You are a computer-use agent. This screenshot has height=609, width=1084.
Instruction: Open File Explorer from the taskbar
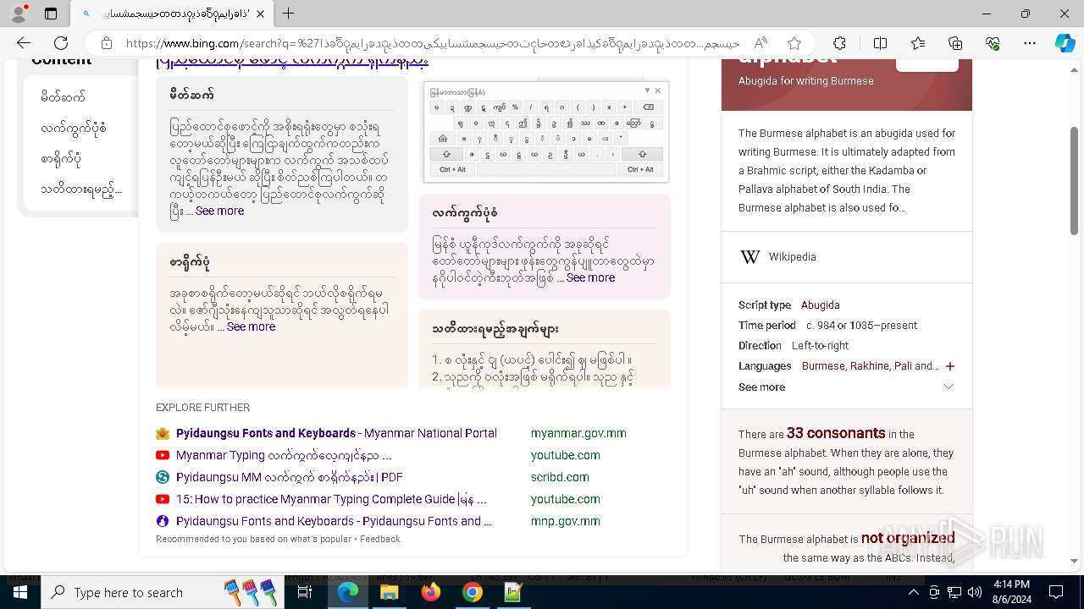[x=389, y=592]
